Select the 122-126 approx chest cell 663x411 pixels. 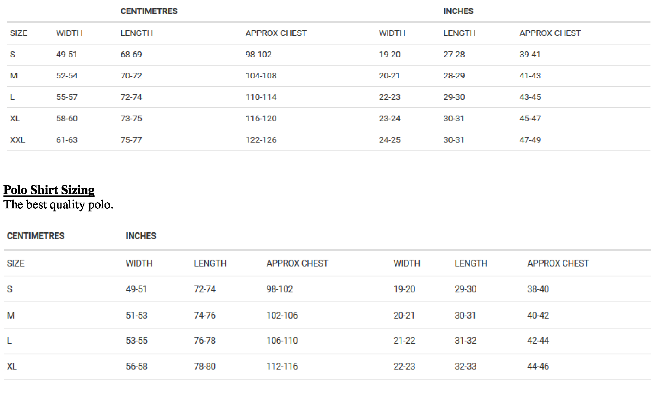[x=261, y=140]
